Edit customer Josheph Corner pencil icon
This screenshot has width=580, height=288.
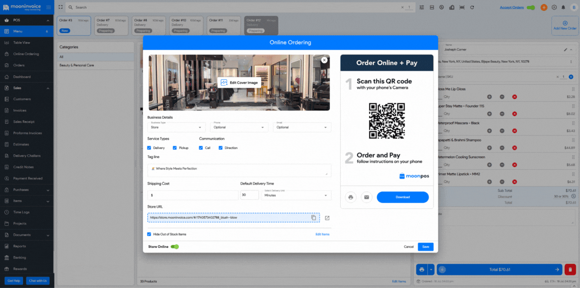565,49
